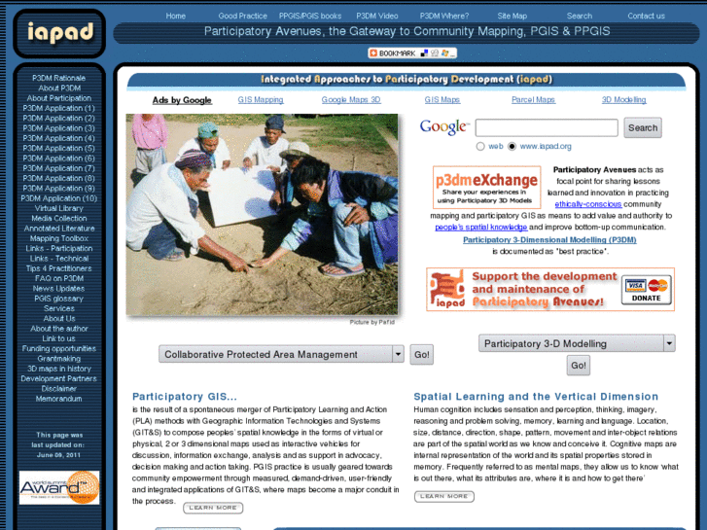Open P3DM Application (1) sidebar link
707x530 pixels.
pos(58,108)
